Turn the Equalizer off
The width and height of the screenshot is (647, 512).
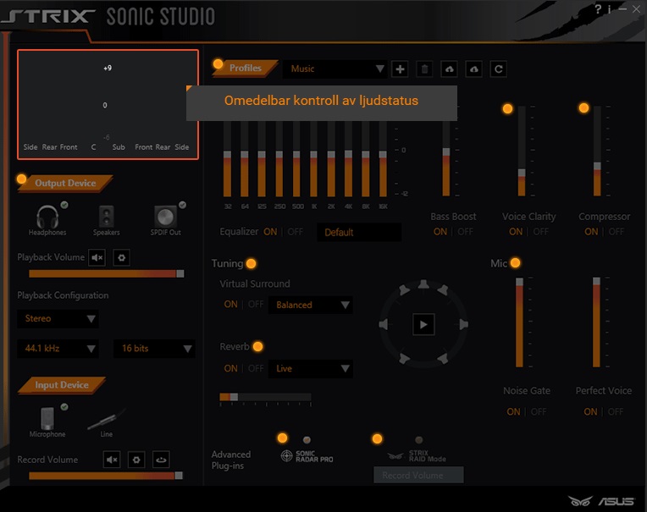(x=296, y=232)
